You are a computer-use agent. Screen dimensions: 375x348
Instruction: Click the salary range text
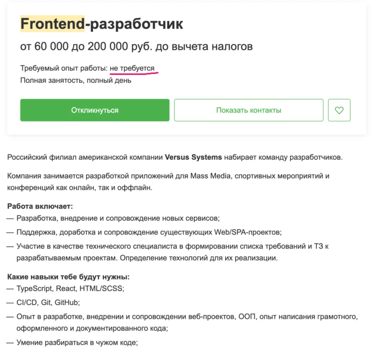coord(137,46)
